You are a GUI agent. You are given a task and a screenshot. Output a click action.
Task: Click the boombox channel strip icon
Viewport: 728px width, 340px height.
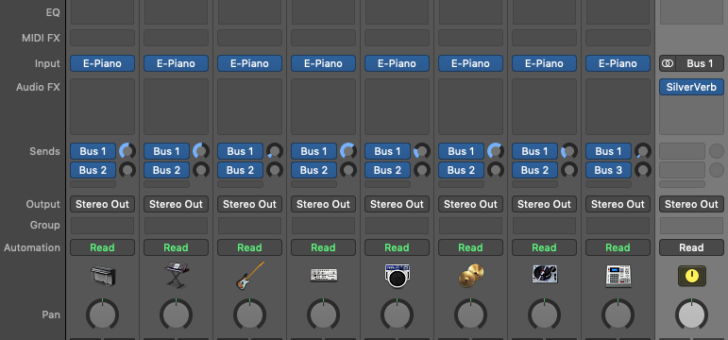point(397,276)
